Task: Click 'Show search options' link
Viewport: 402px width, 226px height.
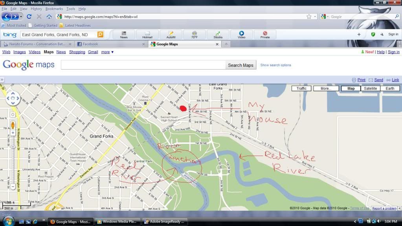Action: point(275,65)
